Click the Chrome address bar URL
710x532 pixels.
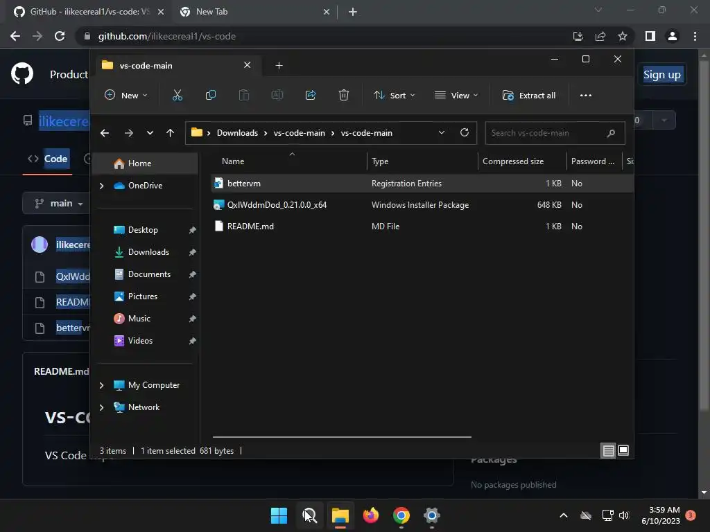click(x=166, y=36)
